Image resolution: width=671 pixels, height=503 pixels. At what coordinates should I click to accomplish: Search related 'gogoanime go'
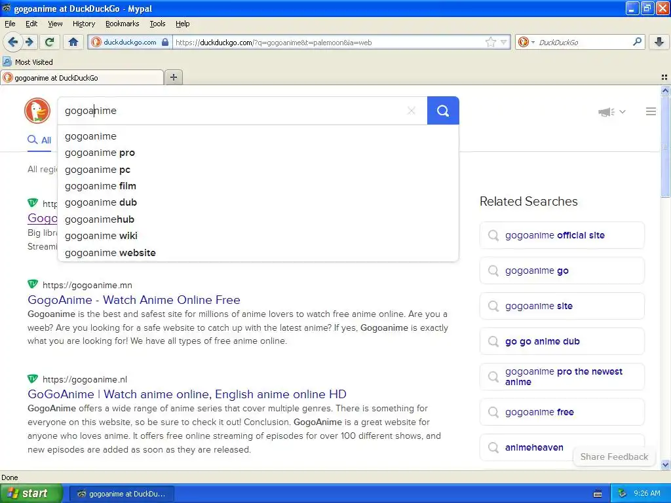pos(562,270)
